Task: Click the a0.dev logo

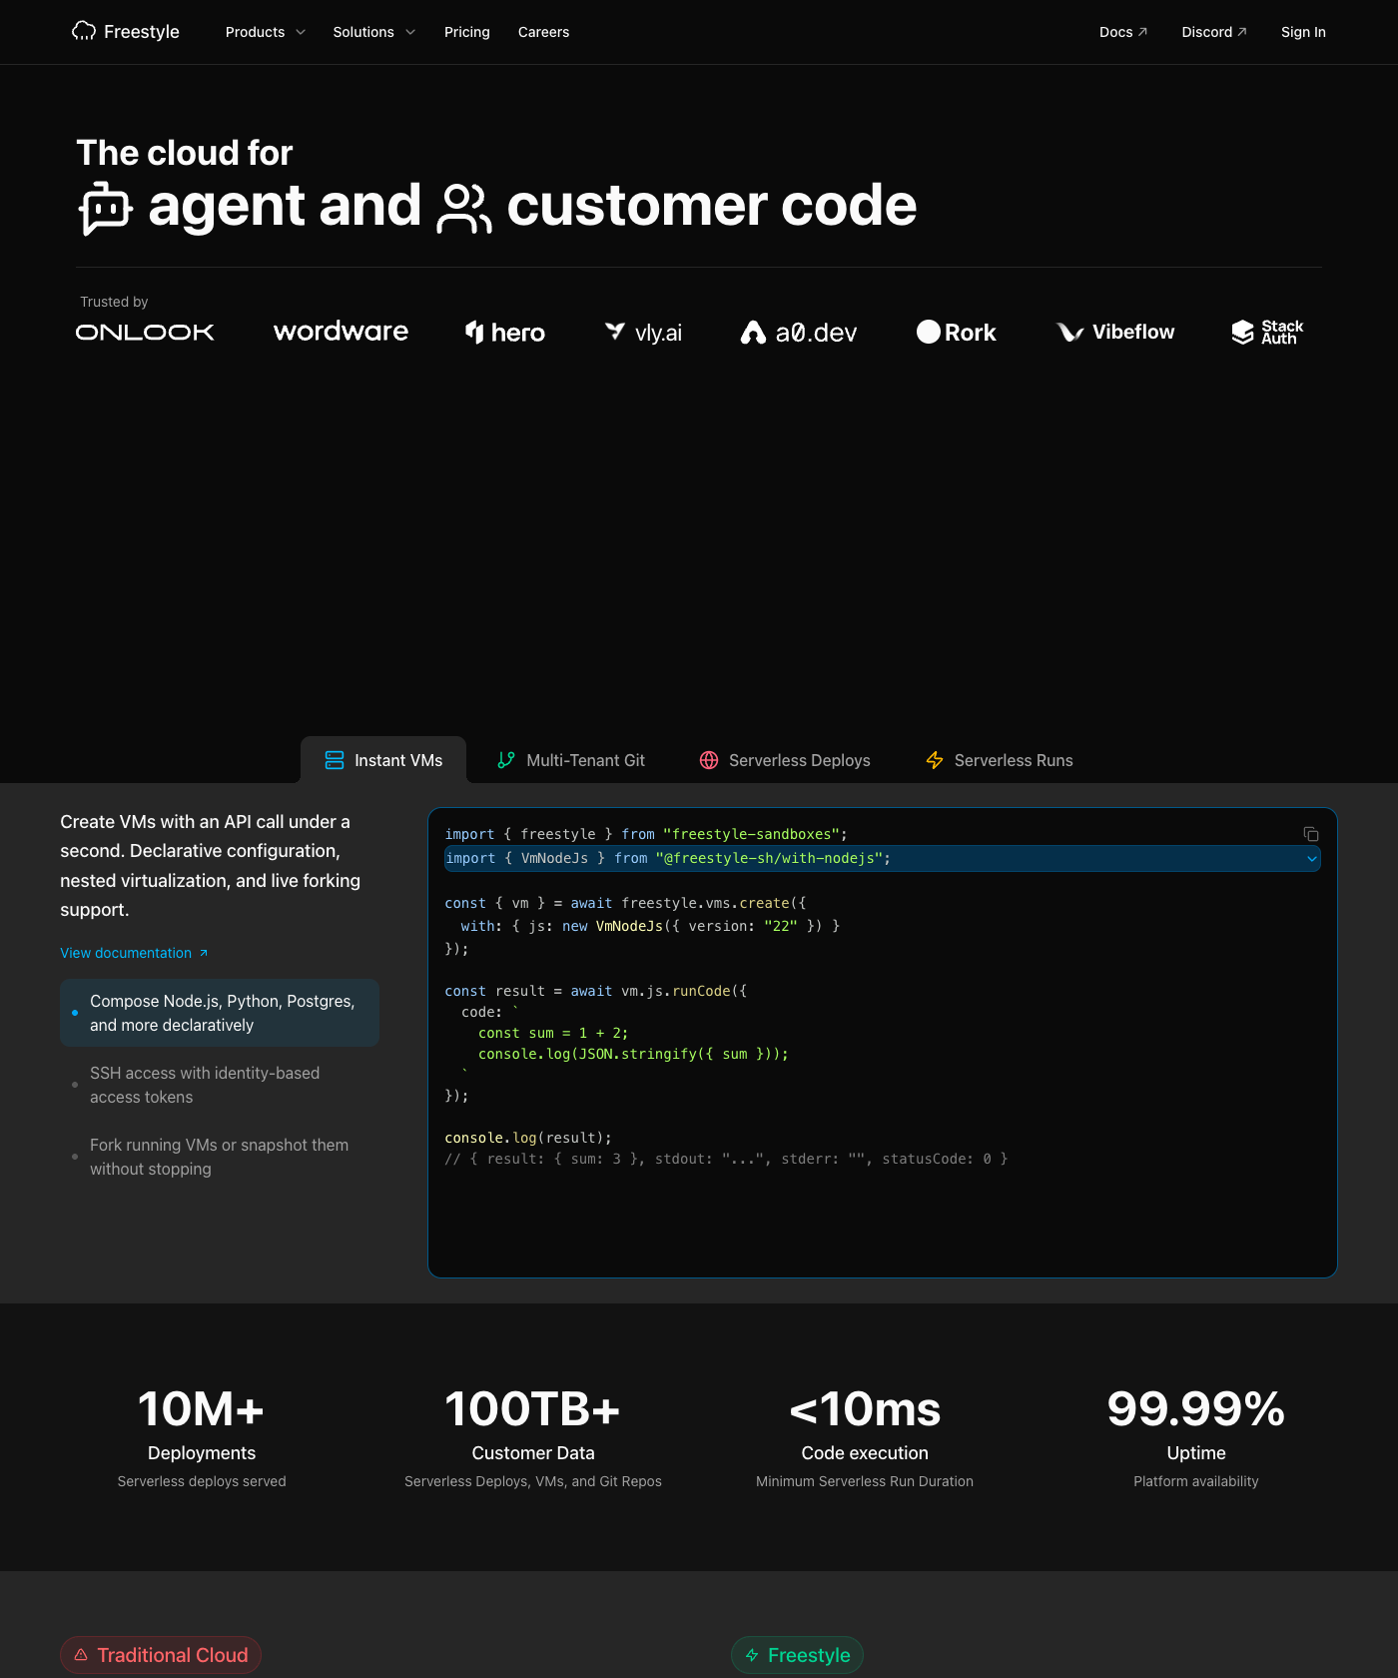Action: pyautogui.click(x=799, y=333)
